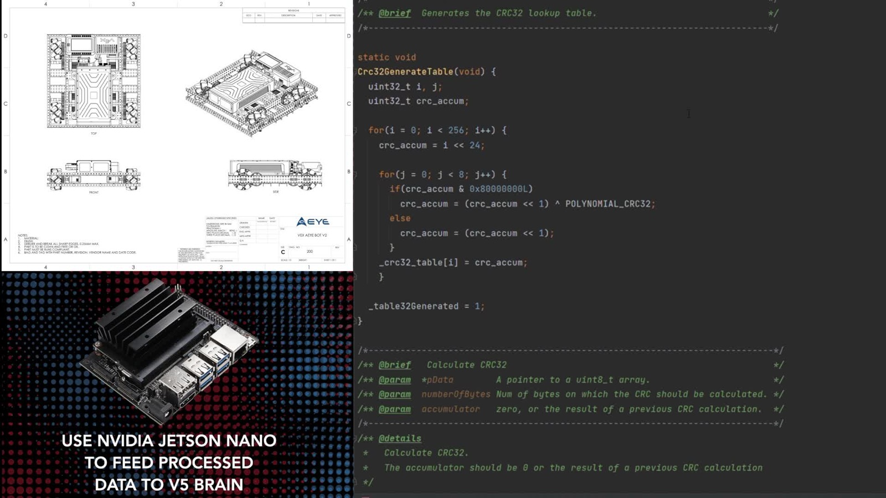The width and height of the screenshot is (886, 498).
Task: Collapse the Crc32GenerateTable function fold marker
Action: point(356,72)
